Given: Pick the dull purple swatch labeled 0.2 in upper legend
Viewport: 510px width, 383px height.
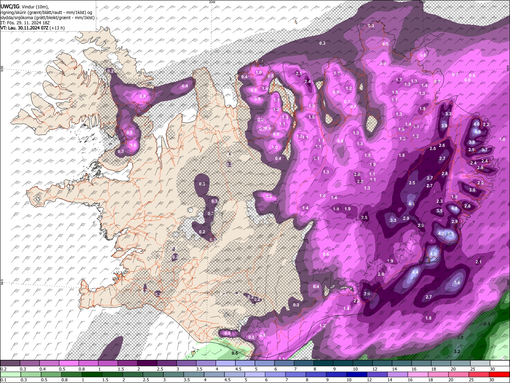Looking at the screenshot, I should (10, 363).
